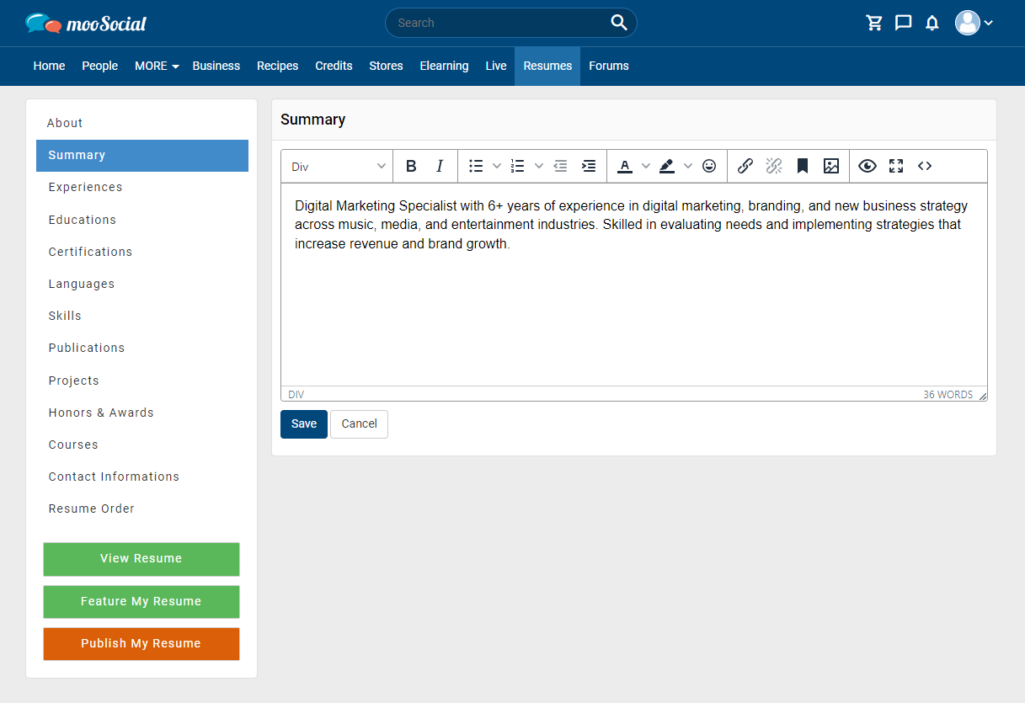
Task: Expand bullet list style options arrow
Action: click(x=497, y=166)
